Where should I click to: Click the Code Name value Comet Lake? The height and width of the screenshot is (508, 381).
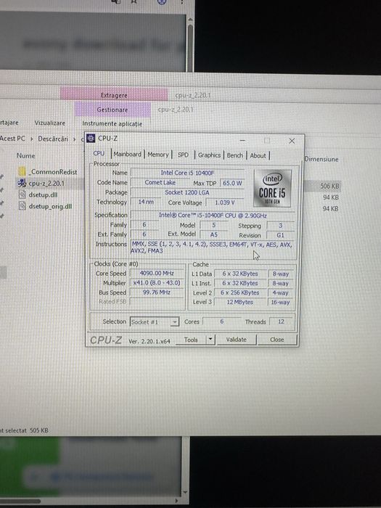[x=160, y=182]
